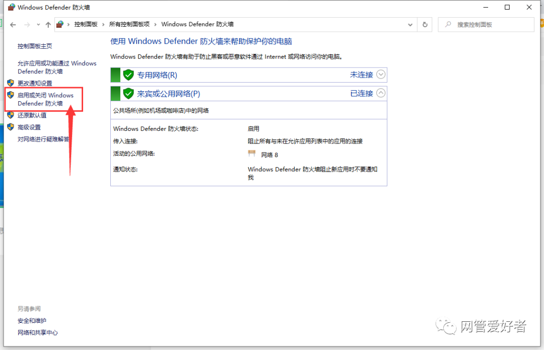Image resolution: width=544 pixels, height=350 pixels.
Task: Click the 来宾或公用网络(P) section header
Action: tap(249, 94)
